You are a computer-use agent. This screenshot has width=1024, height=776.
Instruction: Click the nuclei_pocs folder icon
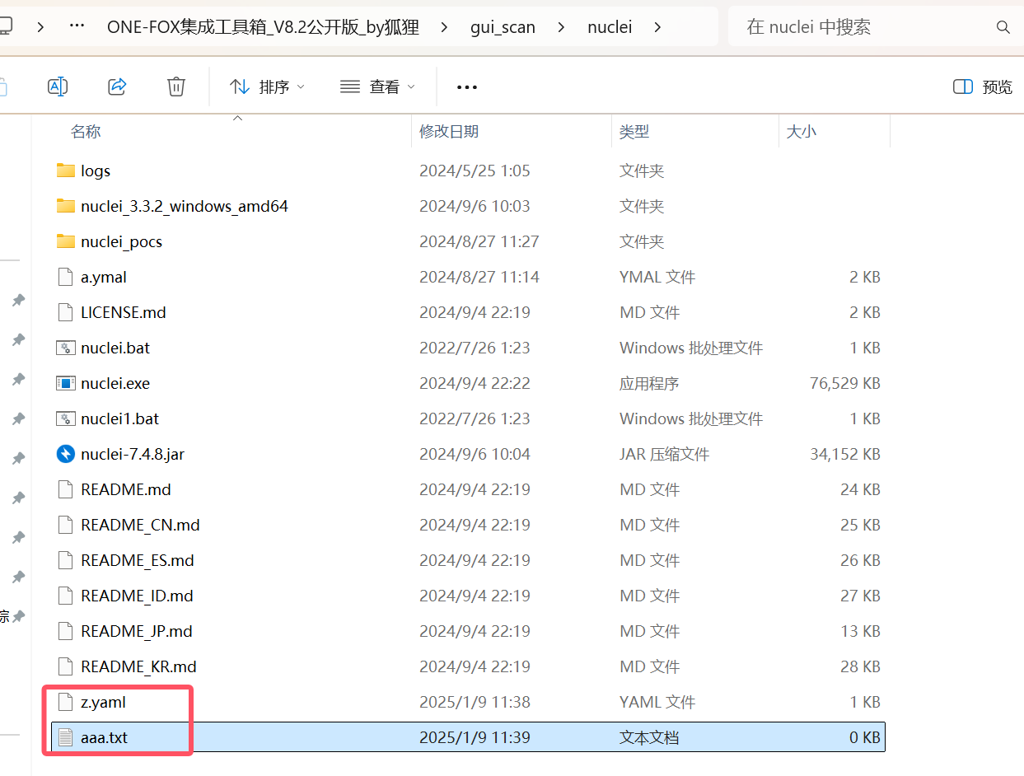click(x=65, y=241)
